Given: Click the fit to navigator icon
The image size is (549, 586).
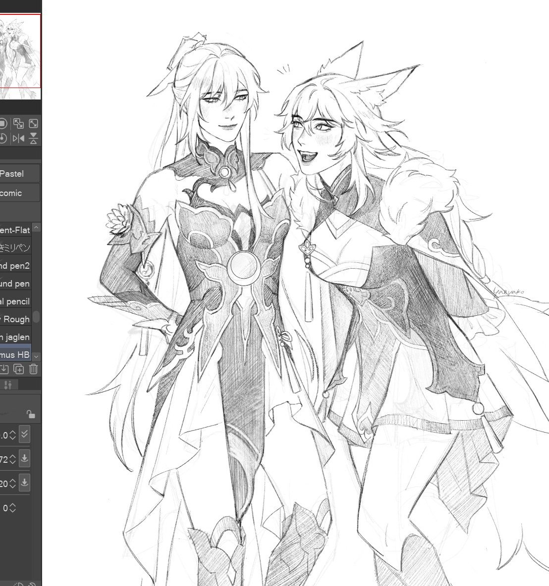Looking at the screenshot, I should 33,123.
